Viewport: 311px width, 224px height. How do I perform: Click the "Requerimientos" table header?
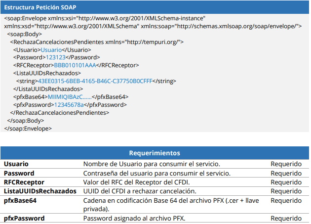tap(155, 153)
